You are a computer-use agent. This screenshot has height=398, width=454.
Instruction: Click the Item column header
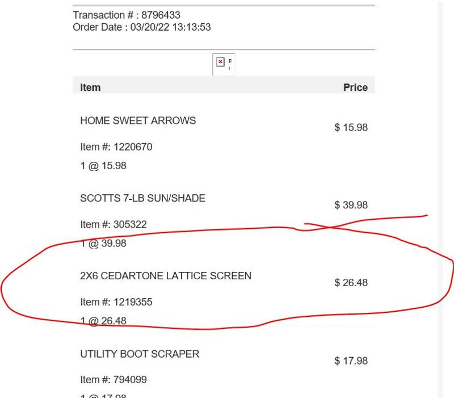(90, 87)
